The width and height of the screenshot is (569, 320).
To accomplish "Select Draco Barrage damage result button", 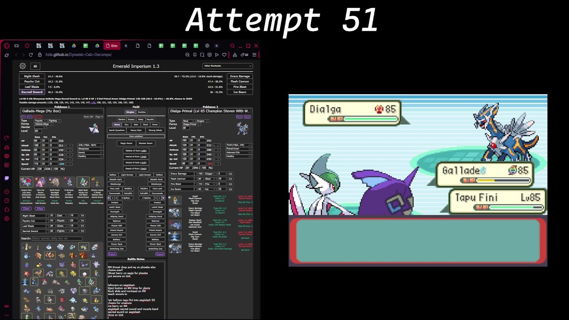I will click(x=240, y=76).
